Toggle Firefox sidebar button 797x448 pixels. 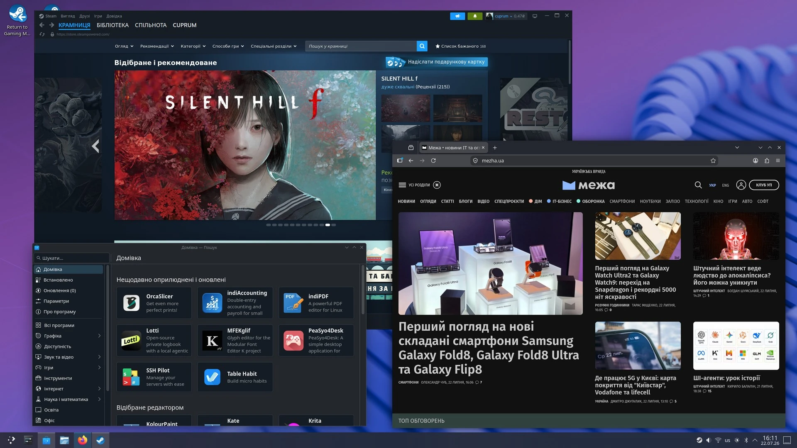400,161
